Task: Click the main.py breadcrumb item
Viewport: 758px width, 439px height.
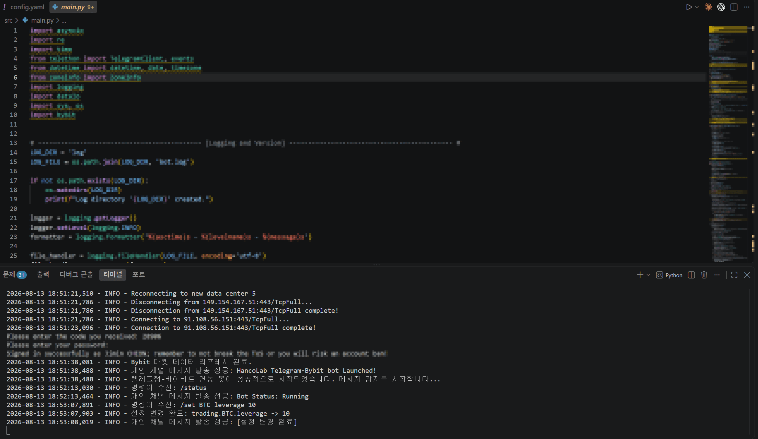Action: coord(42,21)
